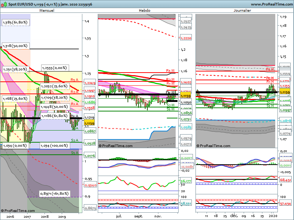Select the Hebdo chart header

point(144,11)
